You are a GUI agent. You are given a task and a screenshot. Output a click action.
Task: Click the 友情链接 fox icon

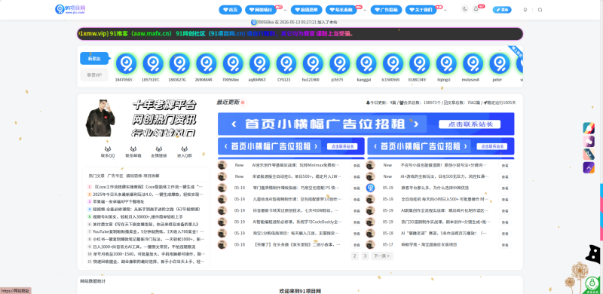click(x=159, y=149)
